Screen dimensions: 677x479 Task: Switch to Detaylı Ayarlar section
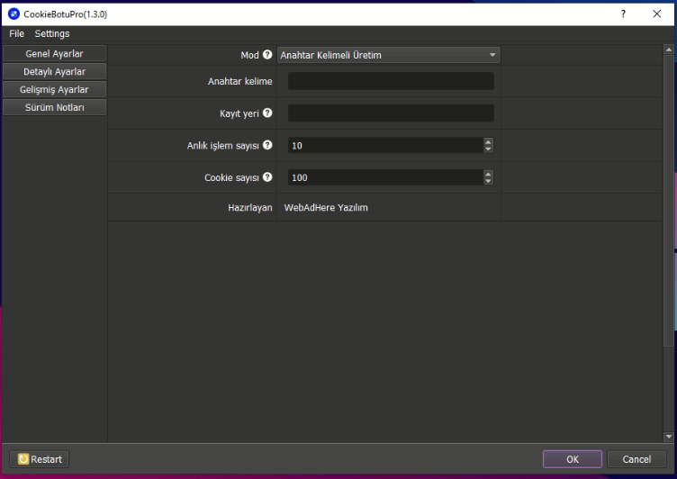coord(54,71)
